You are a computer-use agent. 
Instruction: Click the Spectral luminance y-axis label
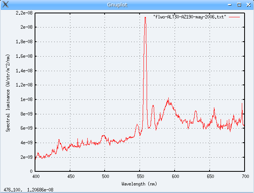(8, 93)
